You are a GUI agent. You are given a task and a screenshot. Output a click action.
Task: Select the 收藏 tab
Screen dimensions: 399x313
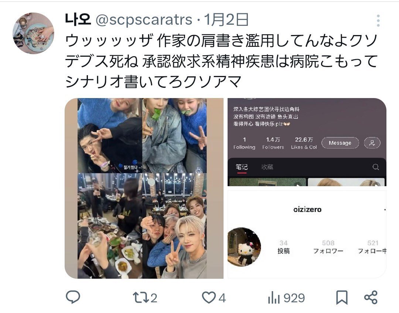click(267, 167)
